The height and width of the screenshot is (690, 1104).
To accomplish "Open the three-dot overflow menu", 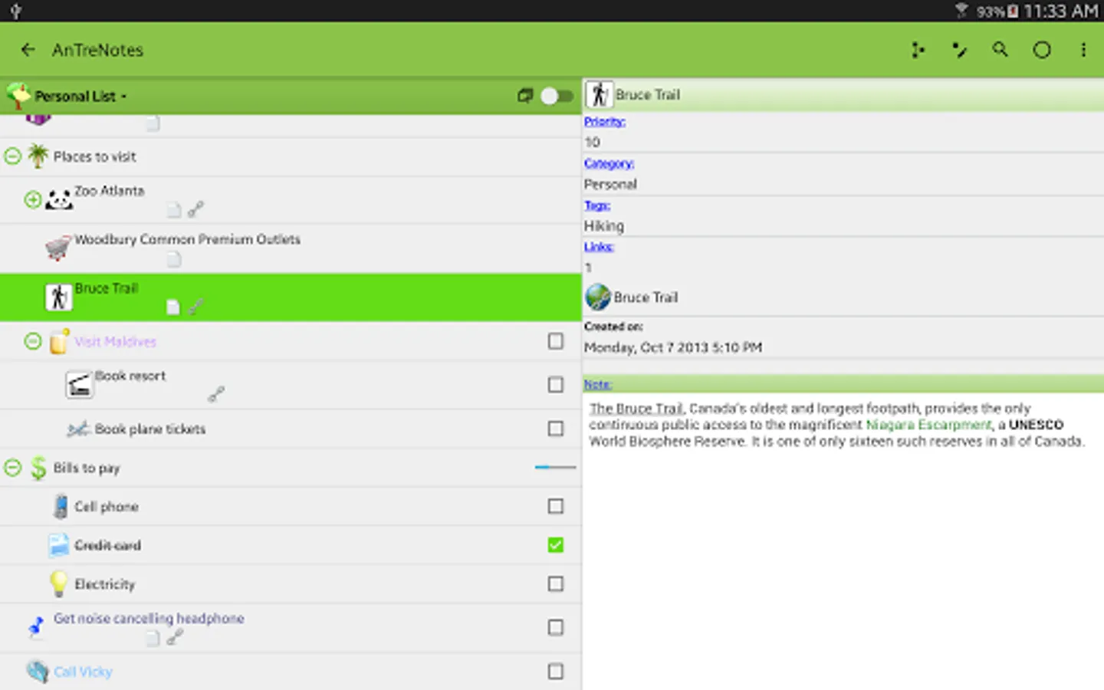I will point(1083,51).
